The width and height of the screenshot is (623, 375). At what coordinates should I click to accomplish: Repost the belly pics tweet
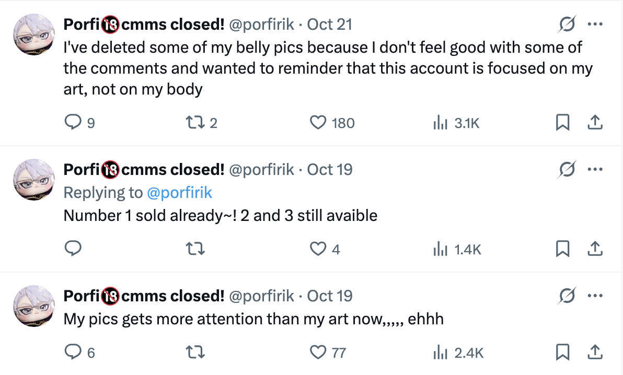(195, 123)
